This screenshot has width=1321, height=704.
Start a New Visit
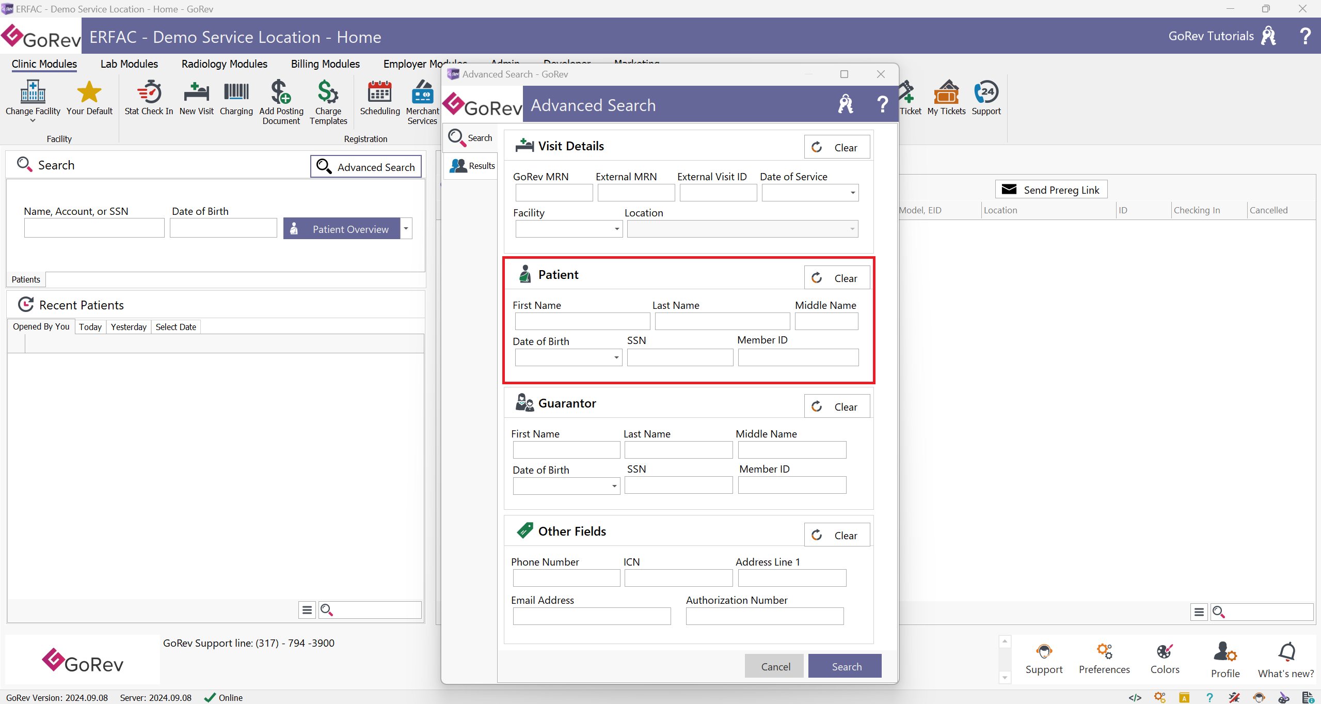point(196,98)
